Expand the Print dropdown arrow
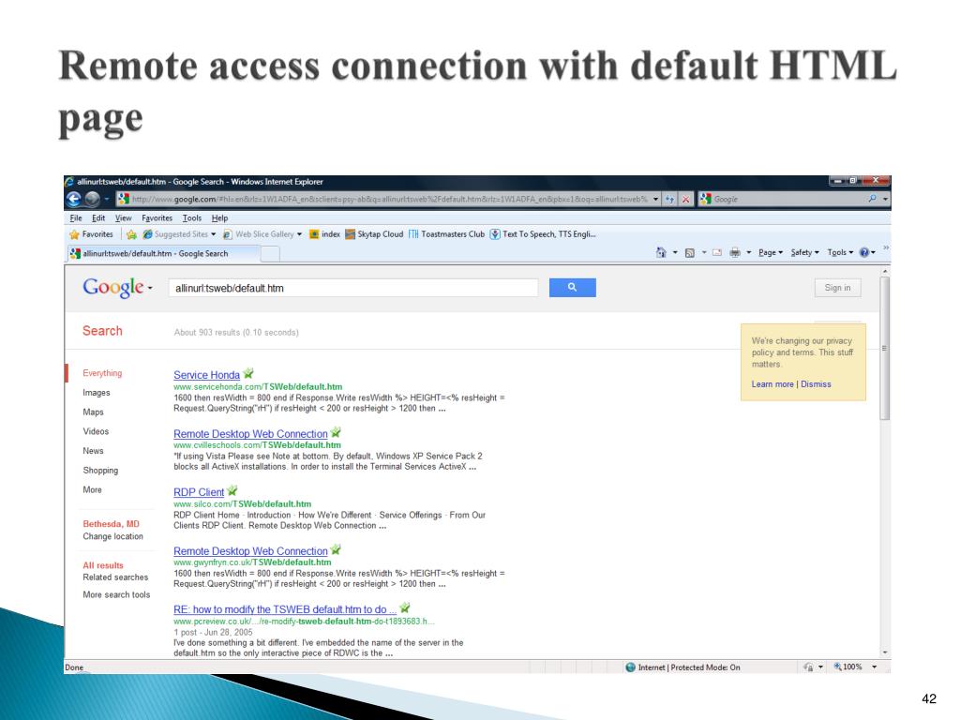 pos(748,252)
